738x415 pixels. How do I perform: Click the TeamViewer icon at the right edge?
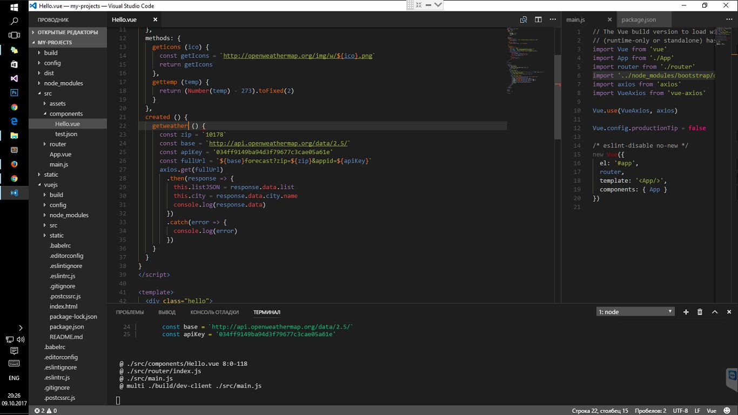[x=733, y=374]
